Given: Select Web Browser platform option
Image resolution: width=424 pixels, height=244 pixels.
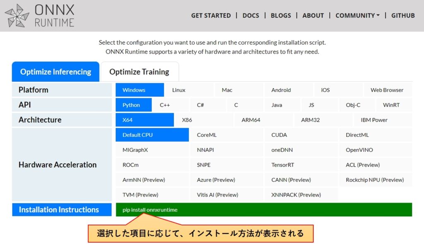Looking at the screenshot, I should coord(387,90).
